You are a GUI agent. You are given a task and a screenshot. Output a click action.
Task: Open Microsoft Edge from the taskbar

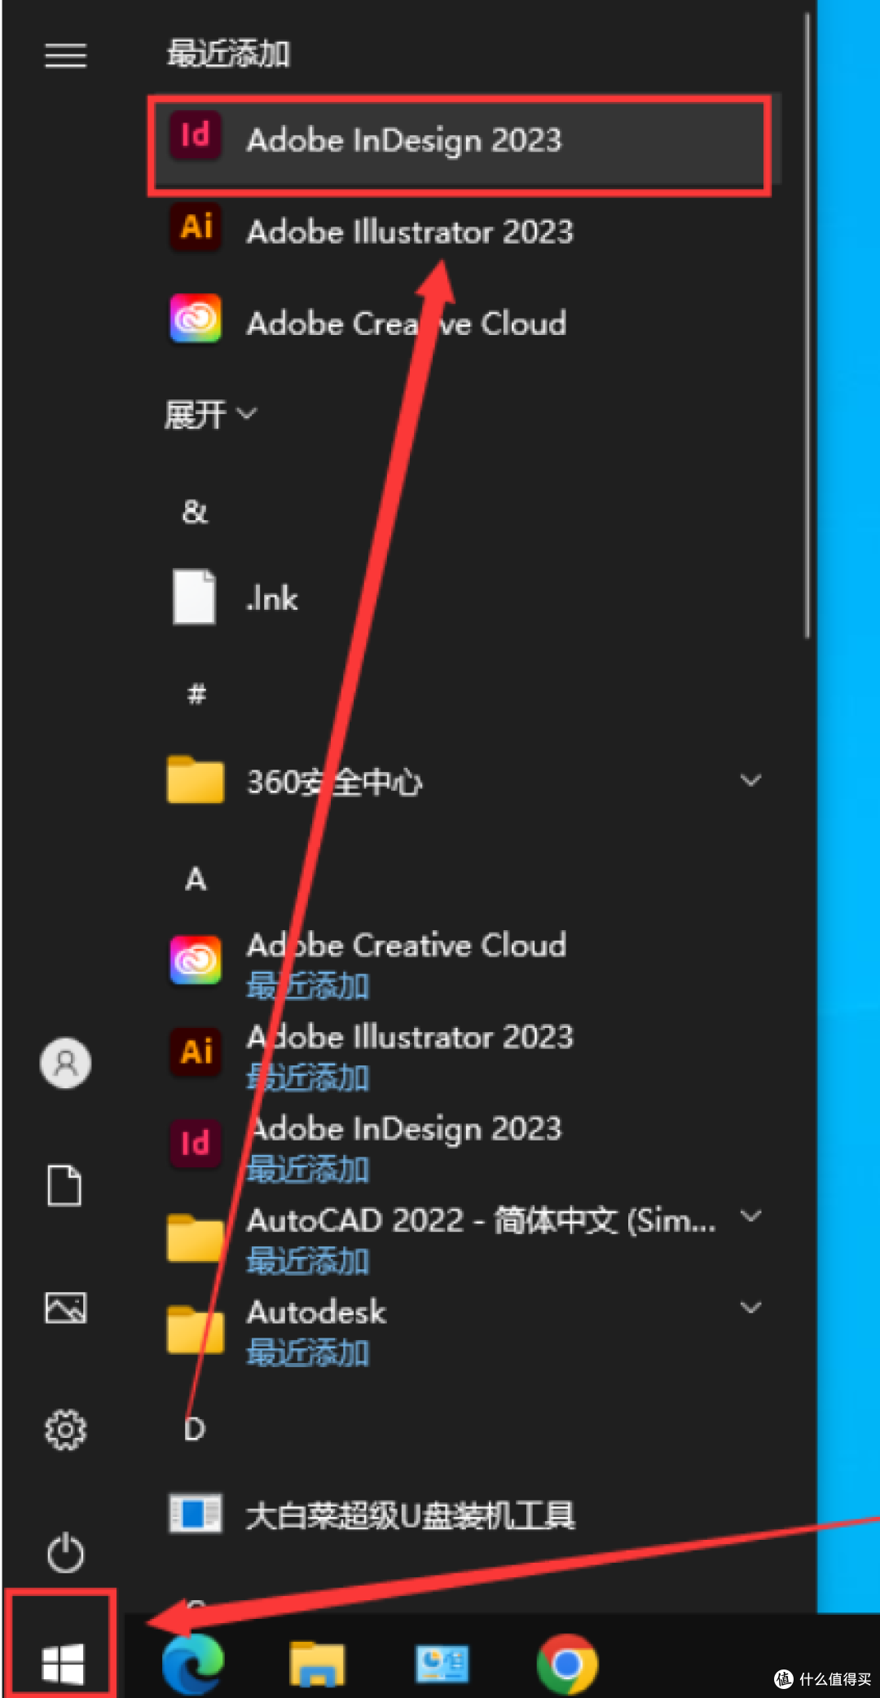[193, 1663]
